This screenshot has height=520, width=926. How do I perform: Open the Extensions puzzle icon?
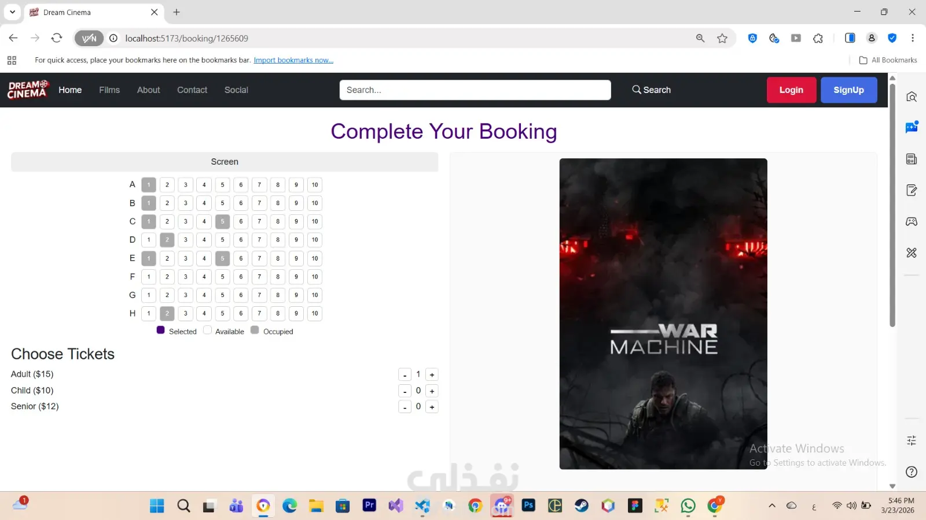click(x=818, y=38)
